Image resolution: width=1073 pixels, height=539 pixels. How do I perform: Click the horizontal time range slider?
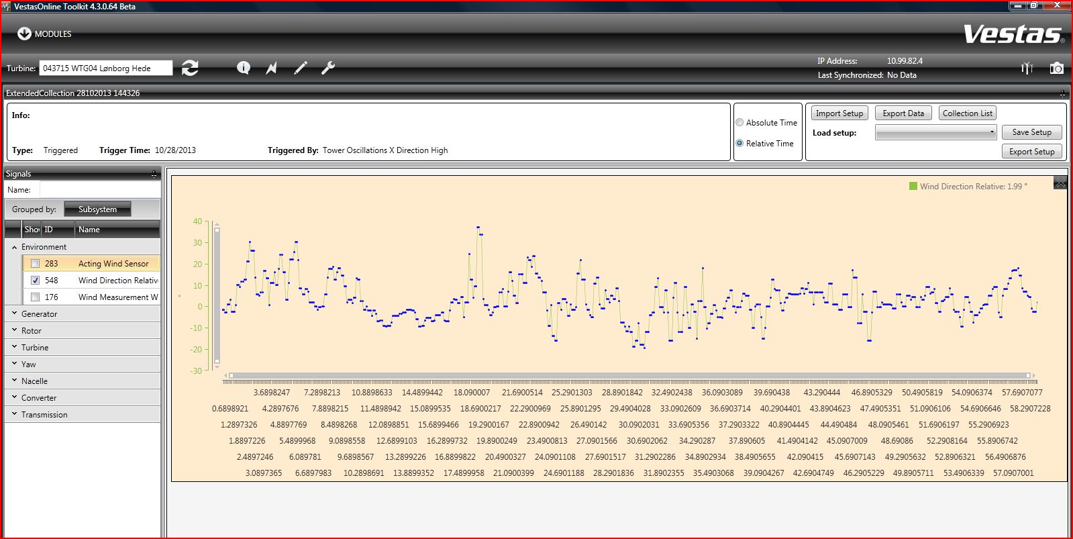coord(629,375)
